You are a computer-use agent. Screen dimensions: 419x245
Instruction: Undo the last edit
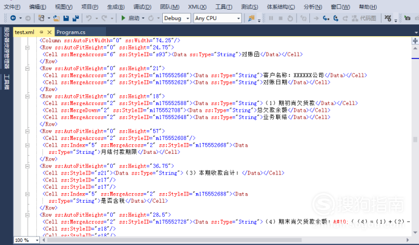[89, 18]
